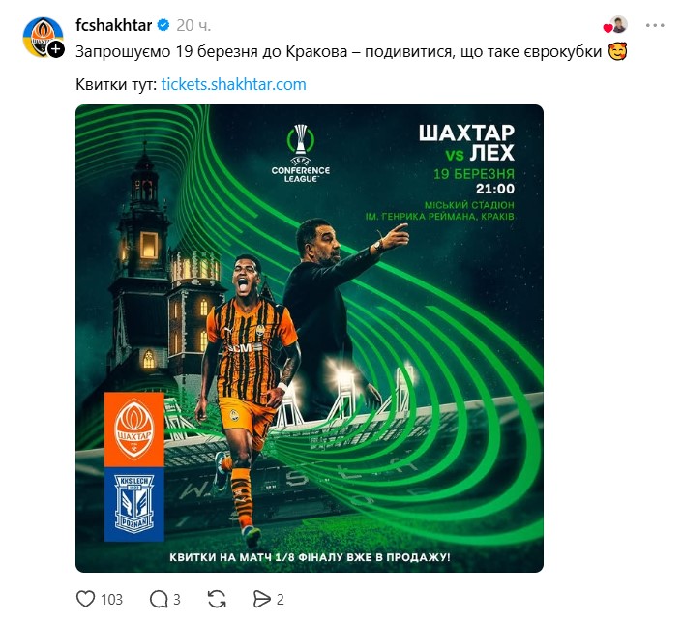The width and height of the screenshot is (682, 622).
Task: Open fcshakhtar profile picture
Action: pyautogui.click(x=42, y=37)
